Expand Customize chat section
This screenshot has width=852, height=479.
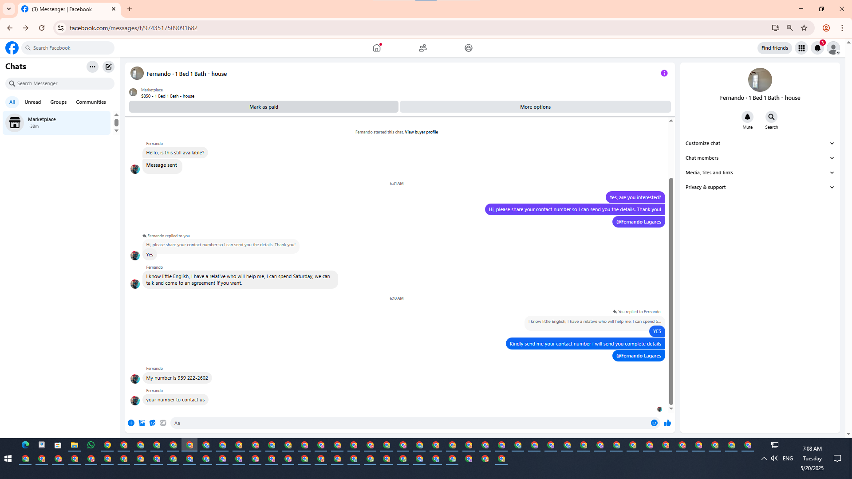pos(760,143)
